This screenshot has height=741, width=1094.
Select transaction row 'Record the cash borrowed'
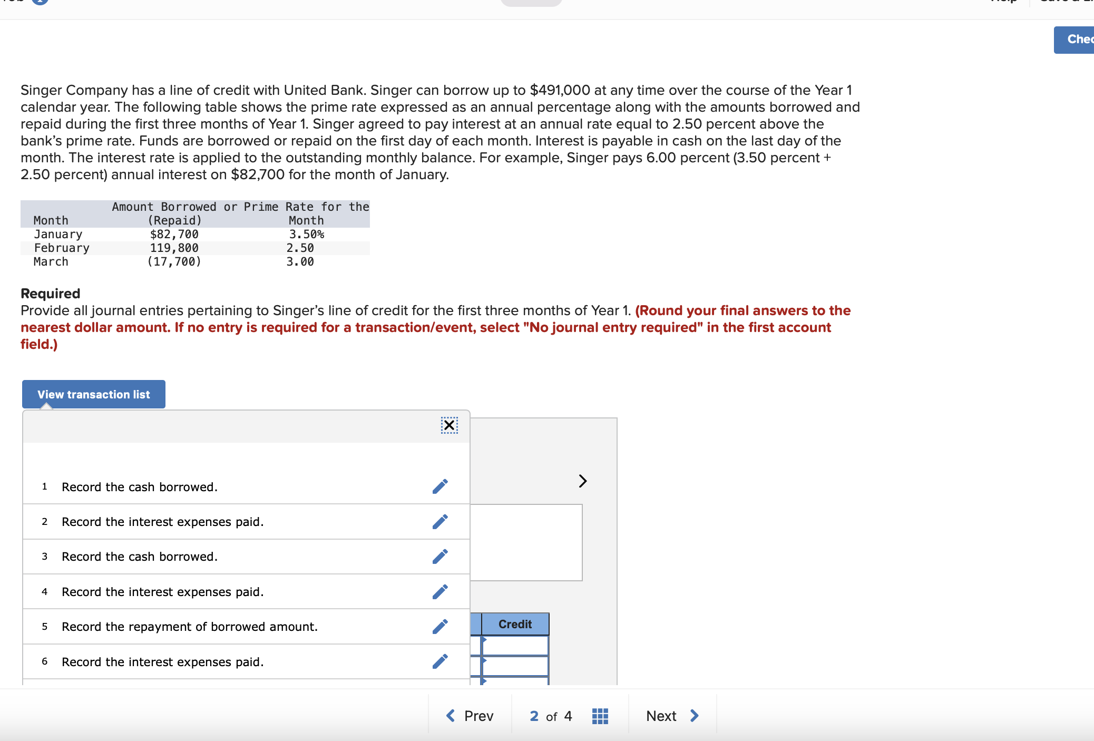coord(140,486)
